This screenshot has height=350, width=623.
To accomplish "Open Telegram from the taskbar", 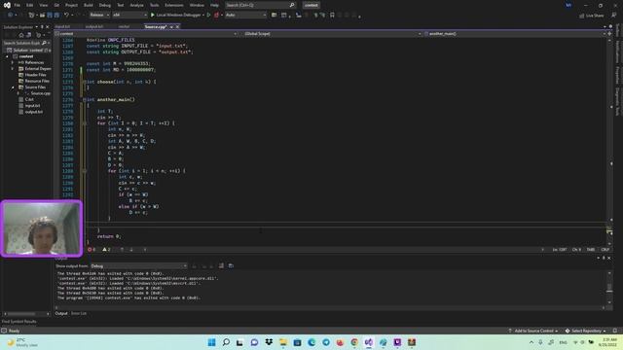I will [326, 342].
